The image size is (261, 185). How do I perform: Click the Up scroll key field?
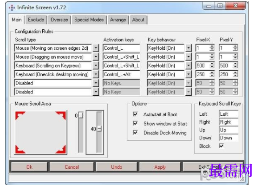tap(228, 130)
